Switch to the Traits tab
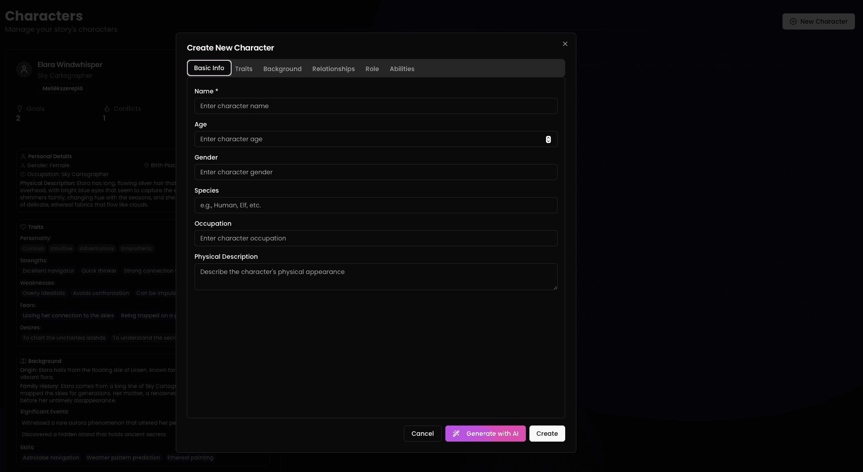The width and height of the screenshot is (863, 472). coord(244,69)
